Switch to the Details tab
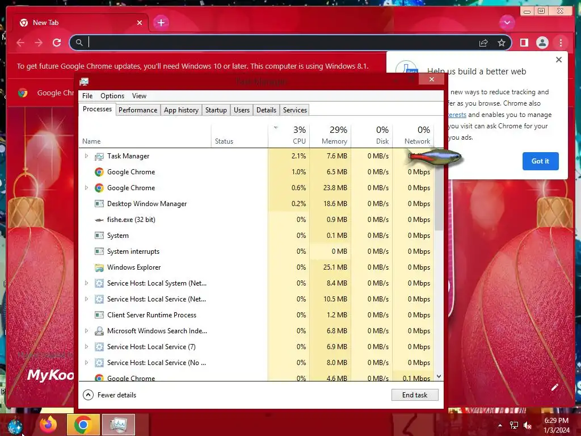 267,110
